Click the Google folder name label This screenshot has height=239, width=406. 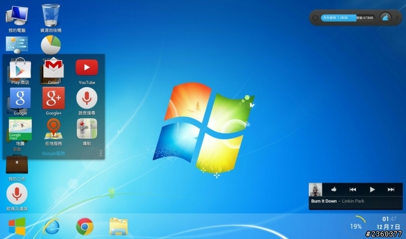pos(53,154)
